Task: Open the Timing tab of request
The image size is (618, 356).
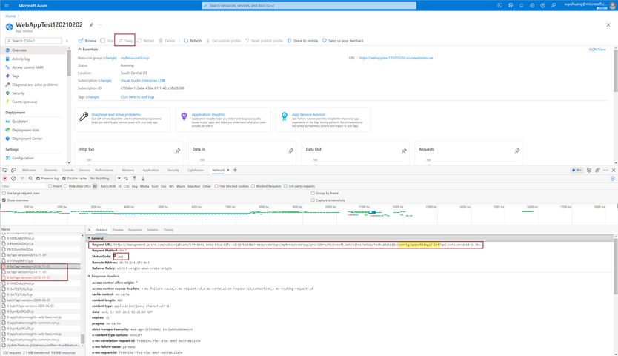Action: 168,230
